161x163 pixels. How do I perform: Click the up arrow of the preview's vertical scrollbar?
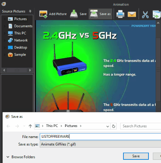[158, 23]
